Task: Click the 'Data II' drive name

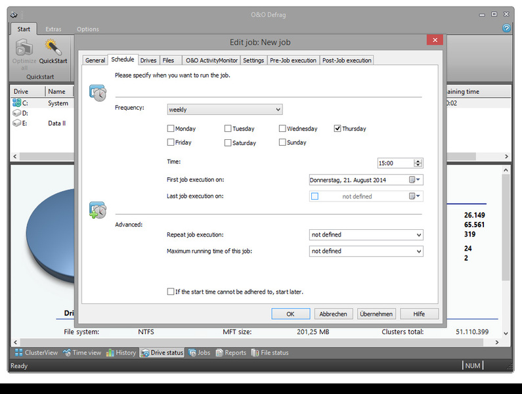Action: click(x=57, y=123)
